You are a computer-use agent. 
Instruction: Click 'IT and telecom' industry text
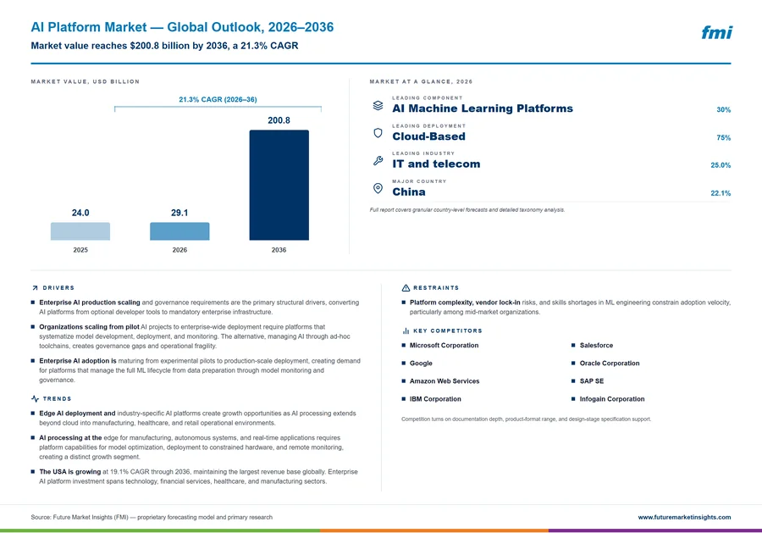pyautogui.click(x=436, y=164)
